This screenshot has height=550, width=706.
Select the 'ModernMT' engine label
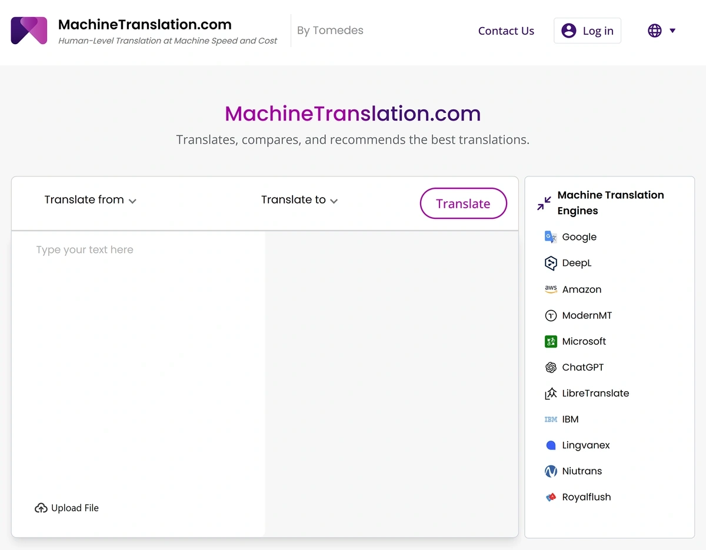point(587,315)
